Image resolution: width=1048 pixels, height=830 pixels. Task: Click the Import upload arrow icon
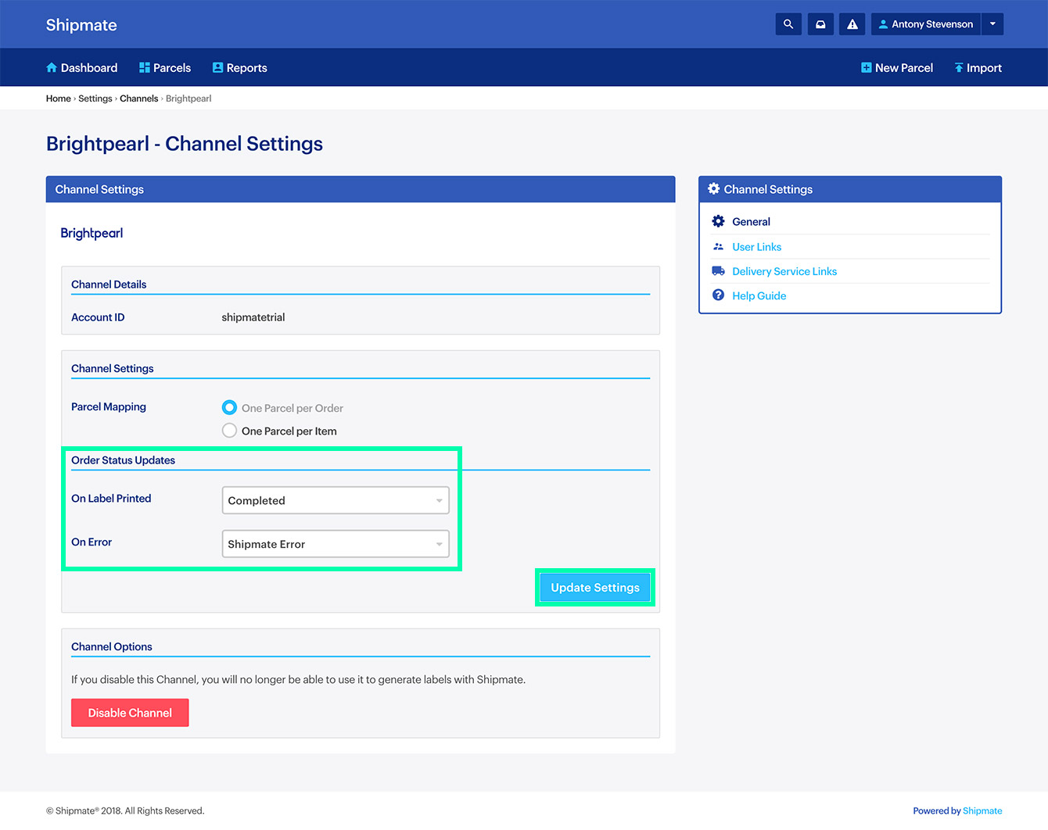(x=959, y=68)
